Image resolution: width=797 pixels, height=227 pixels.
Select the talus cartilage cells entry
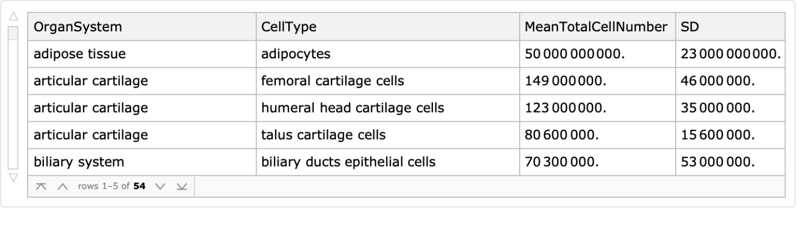[x=323, y=135]
